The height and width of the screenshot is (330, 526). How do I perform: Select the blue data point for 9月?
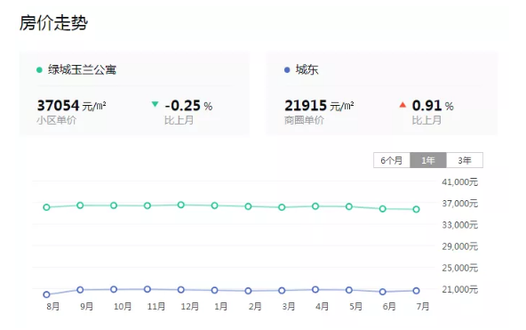(x=80, y=290)
